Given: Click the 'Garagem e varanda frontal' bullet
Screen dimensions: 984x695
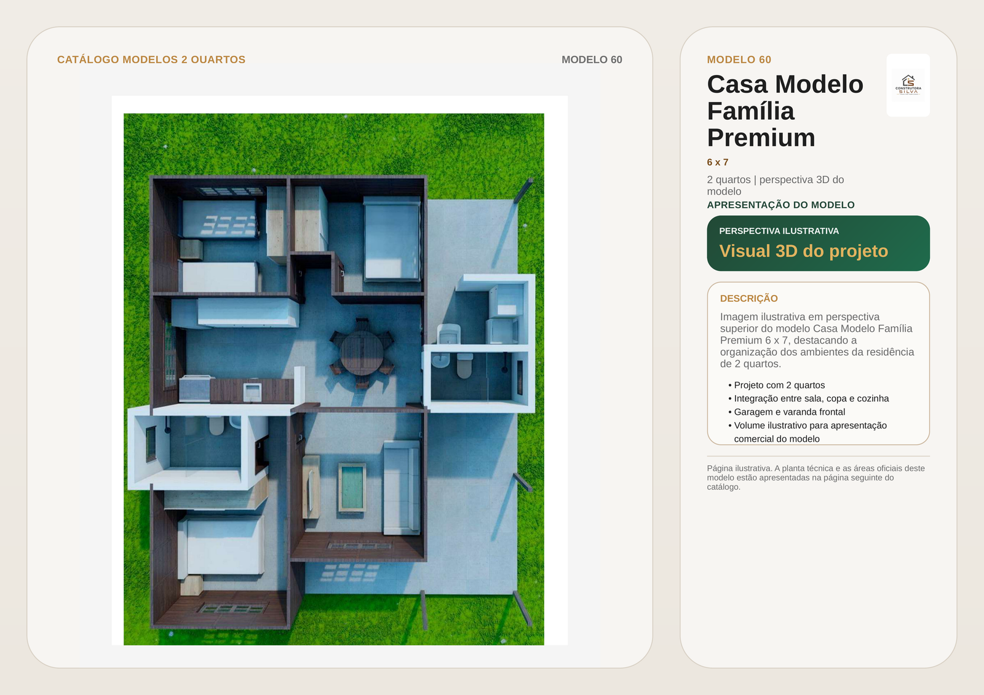Looking at the screenshot, I should 787,412.
